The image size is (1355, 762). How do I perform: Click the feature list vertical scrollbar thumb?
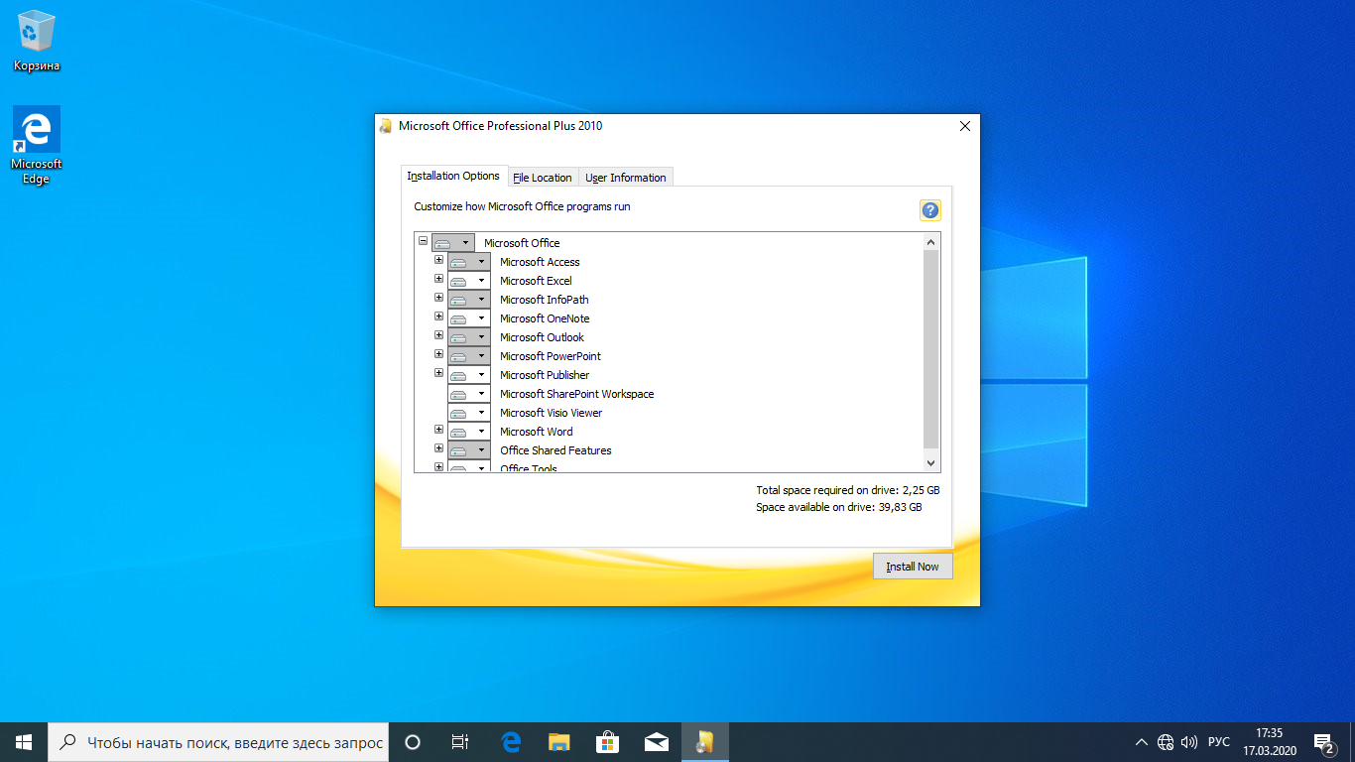930,349
